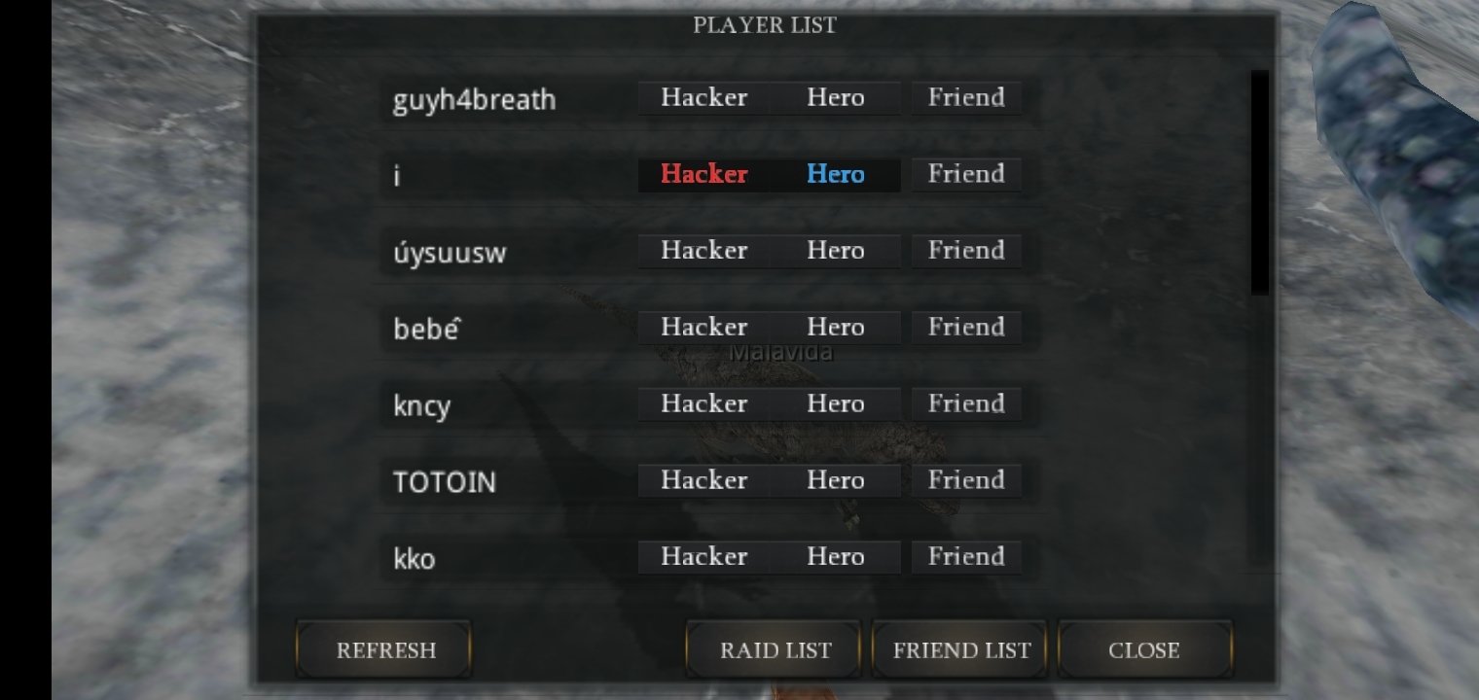Image resolution: width=1479 pixels, height=700 pixels.
Task: Add úysuusw as Friend
Action: coord(966,251)
